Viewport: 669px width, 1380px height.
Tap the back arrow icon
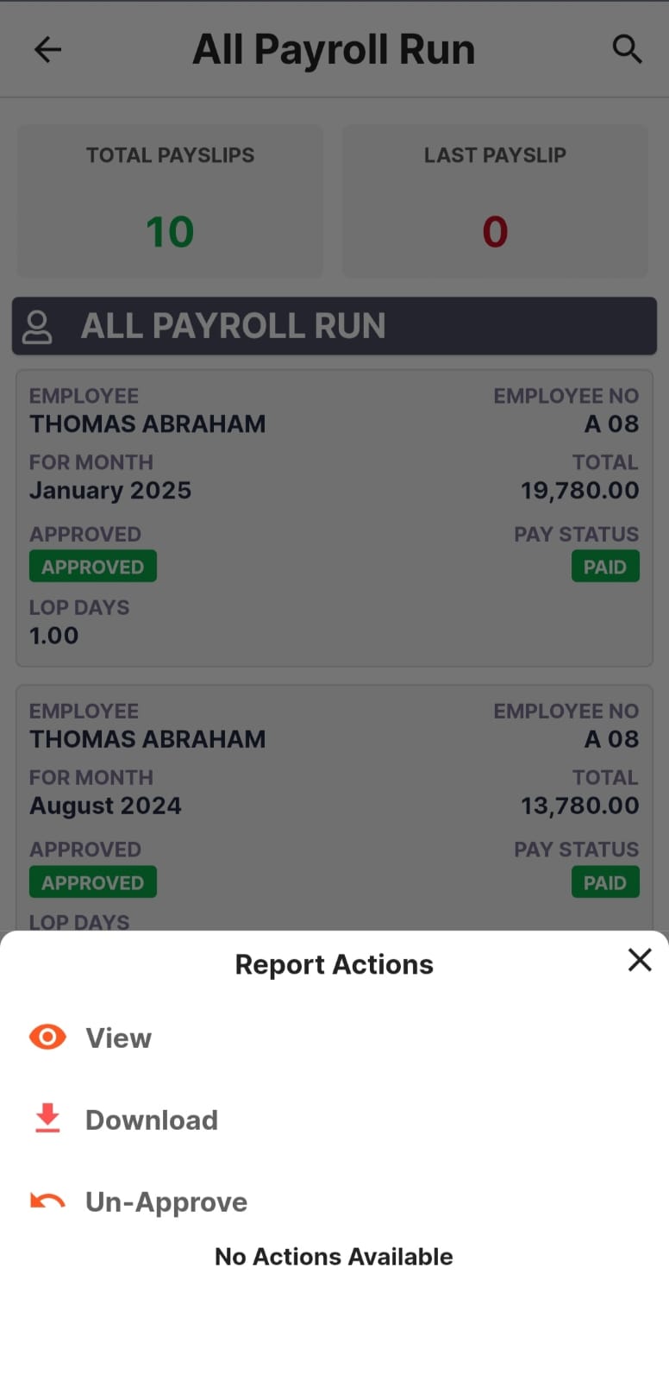point(47,49)
